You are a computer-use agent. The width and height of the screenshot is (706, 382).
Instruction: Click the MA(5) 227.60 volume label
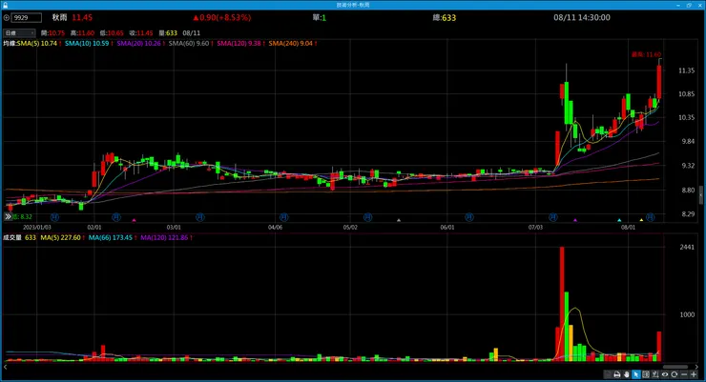click(63, 238)
